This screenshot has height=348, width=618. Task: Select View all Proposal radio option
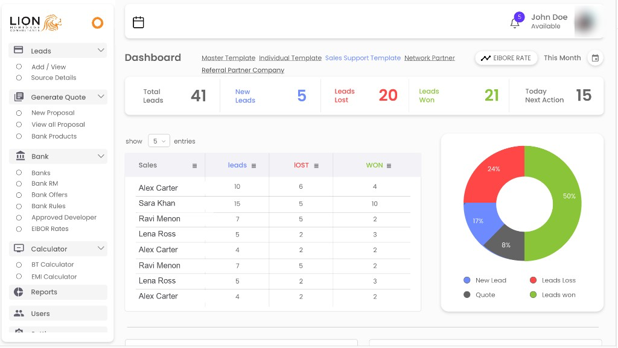pyautogui.click(x=19, y=124)
